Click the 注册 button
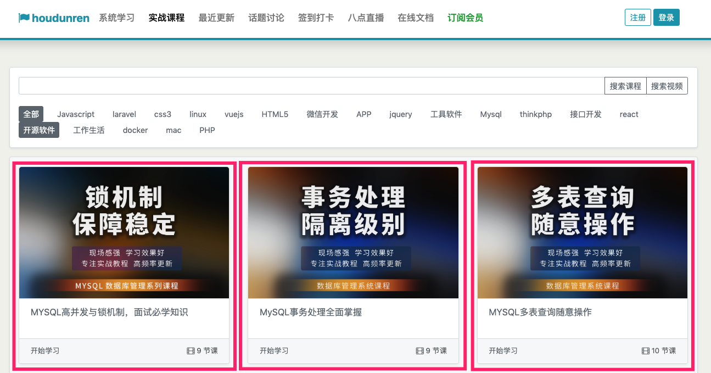Screen dimensions: 711x373 638,18
